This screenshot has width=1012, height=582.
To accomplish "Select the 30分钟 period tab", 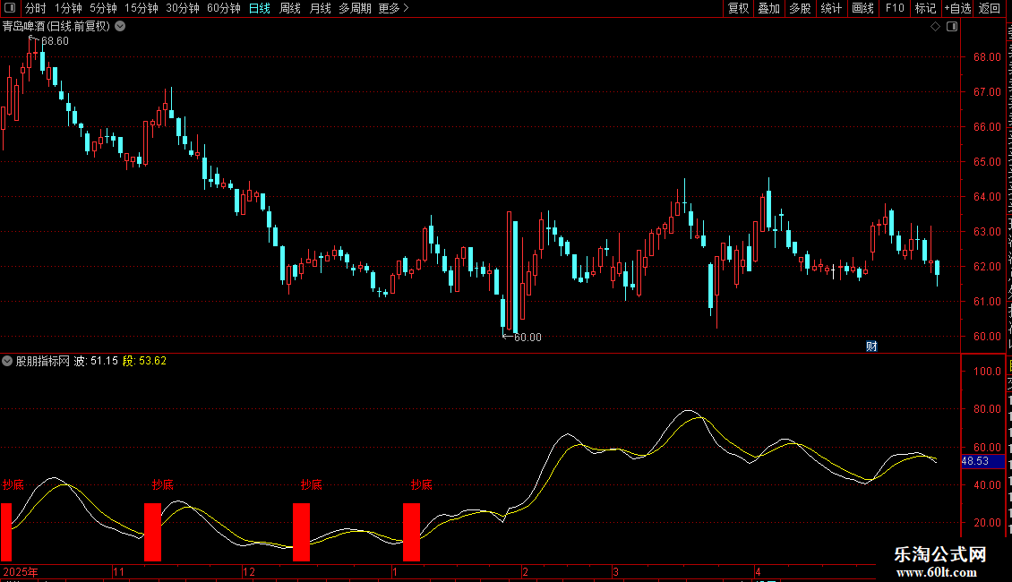I will (x=182, y=8).
